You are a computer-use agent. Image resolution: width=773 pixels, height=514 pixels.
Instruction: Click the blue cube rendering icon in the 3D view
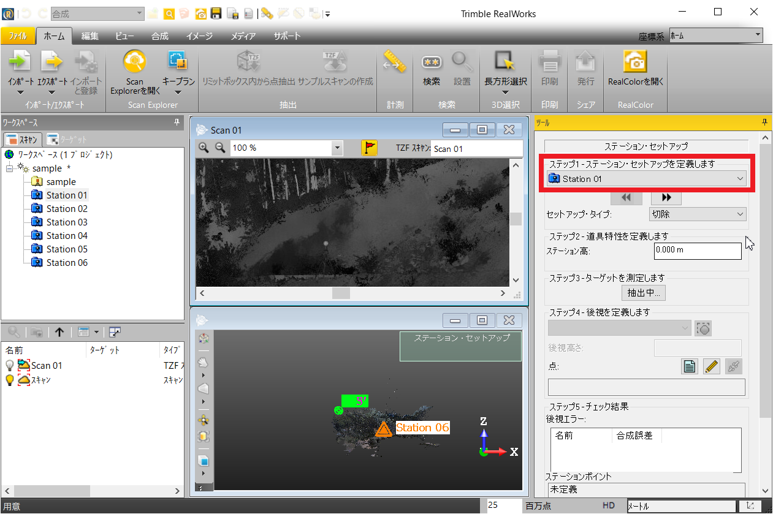pos(204,461)
